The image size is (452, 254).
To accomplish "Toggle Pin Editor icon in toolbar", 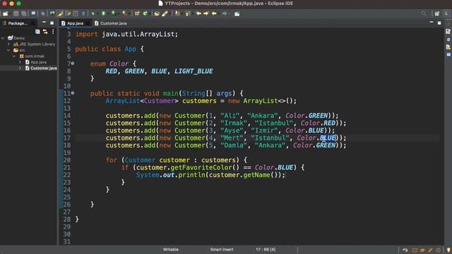I will (237, 13).
